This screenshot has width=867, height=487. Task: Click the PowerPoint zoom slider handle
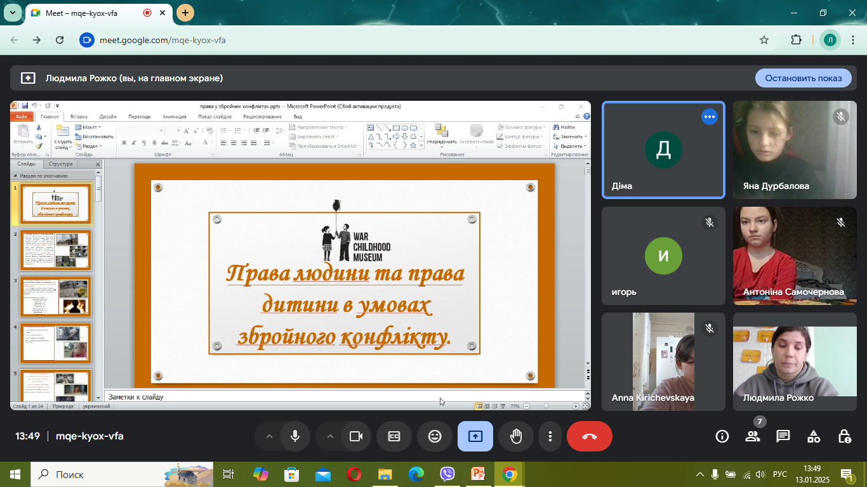tap(546, 406)
